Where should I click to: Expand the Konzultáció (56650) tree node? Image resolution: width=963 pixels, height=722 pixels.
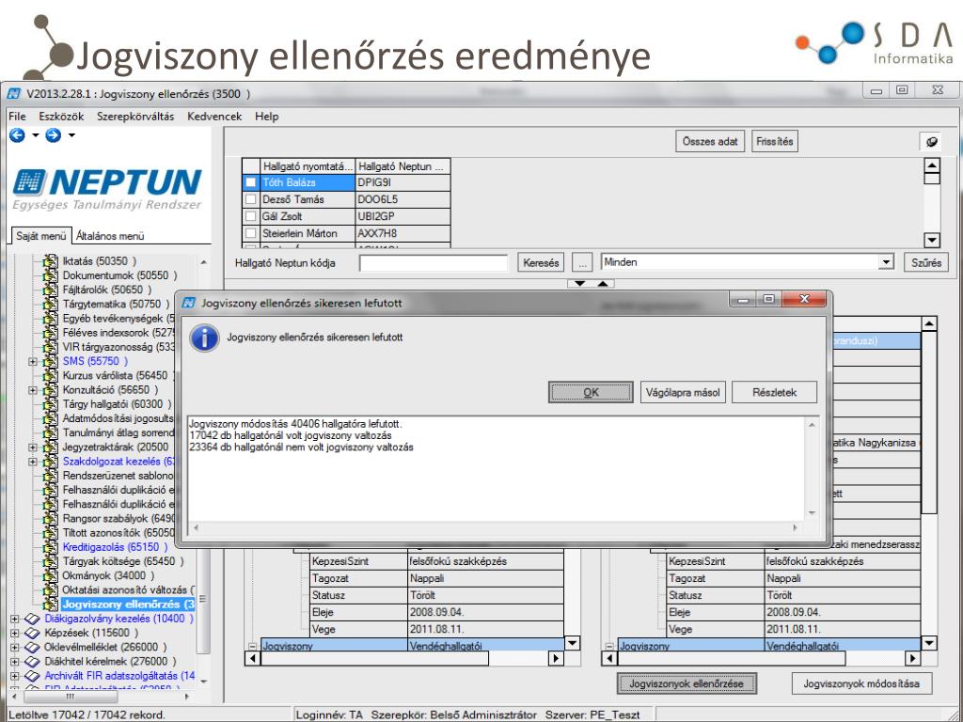coord(33,390)
